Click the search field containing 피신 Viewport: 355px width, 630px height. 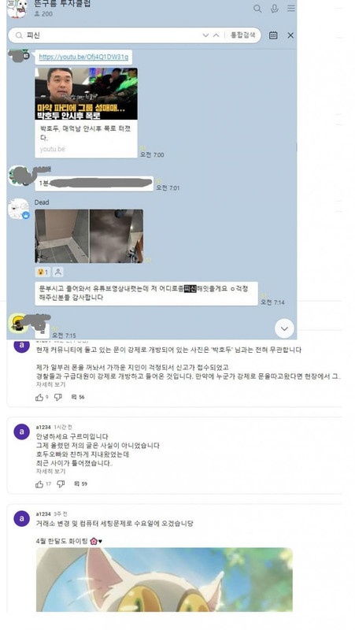pos(109,35)
